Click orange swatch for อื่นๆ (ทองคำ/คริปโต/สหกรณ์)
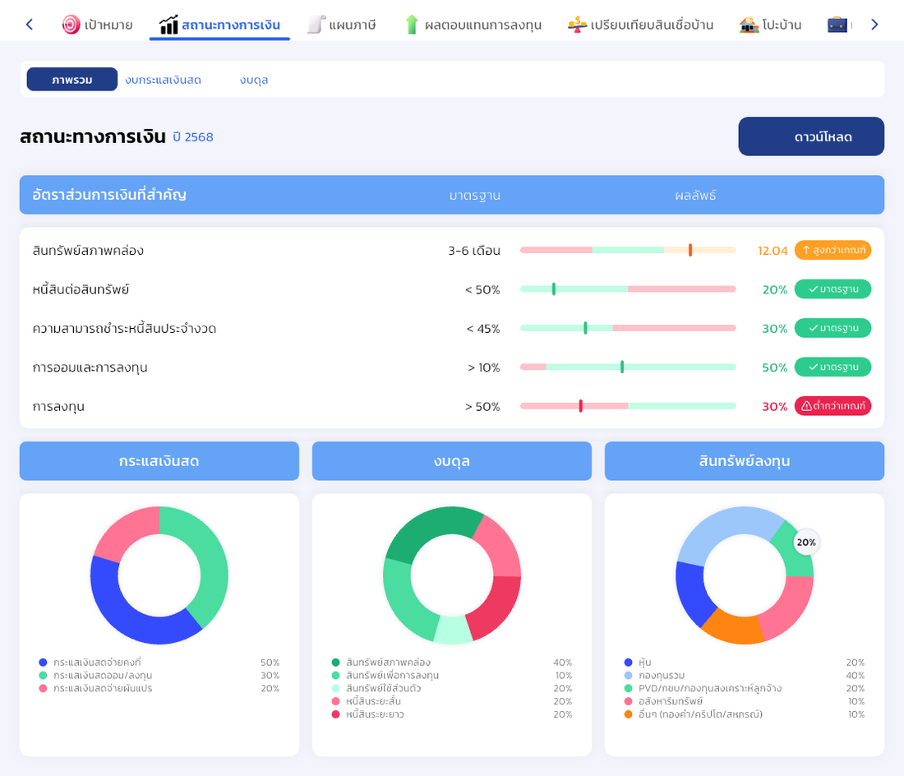 click(629, 714)
